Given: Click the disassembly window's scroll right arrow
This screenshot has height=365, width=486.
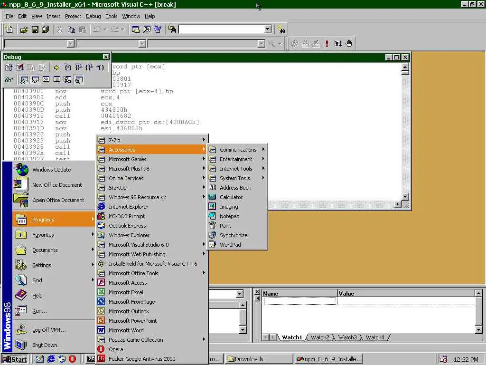Looking at the screenshot, I should 398,204.
